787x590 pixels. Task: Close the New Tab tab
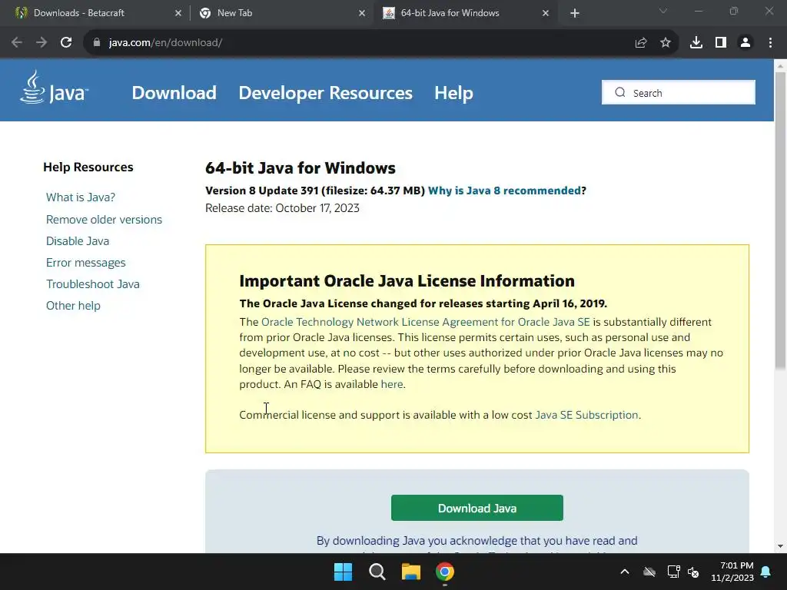click(362, 13)
